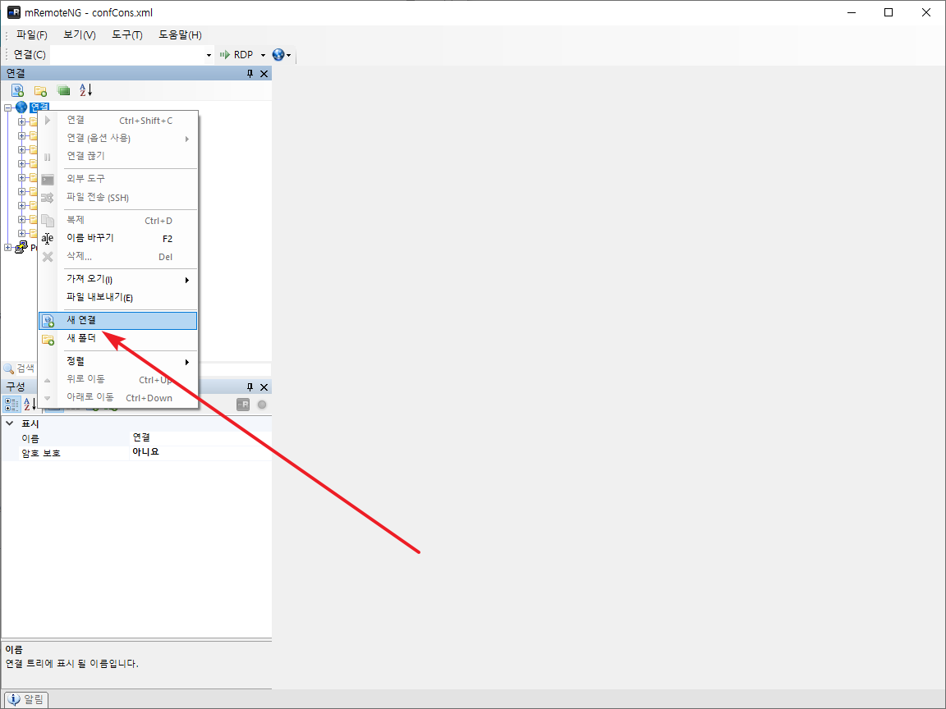The width and height of the screenshot is (946, 709).
Task: Click 연결 (옵션 사용) in the context menu
Action: (x=117, y=138)
